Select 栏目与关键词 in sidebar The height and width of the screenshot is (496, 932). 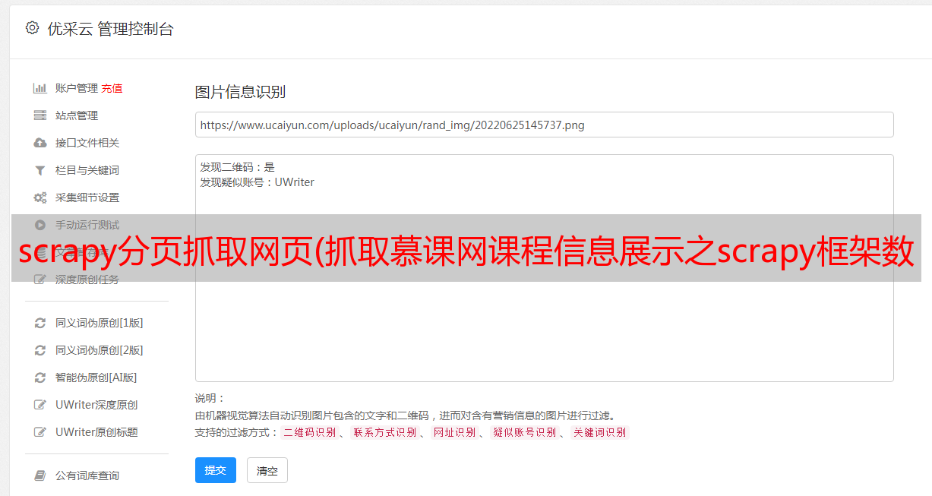(x=87, y=170)
